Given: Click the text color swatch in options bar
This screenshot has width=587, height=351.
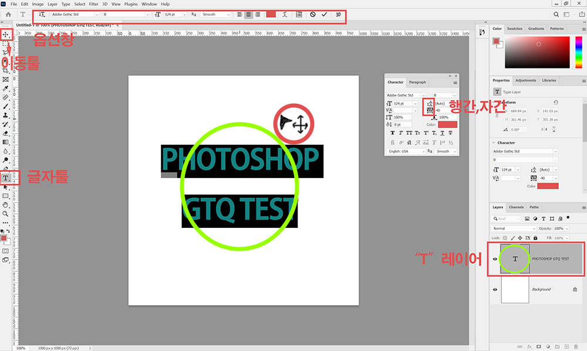Looking at the screenshot, I should click(271, 14).
